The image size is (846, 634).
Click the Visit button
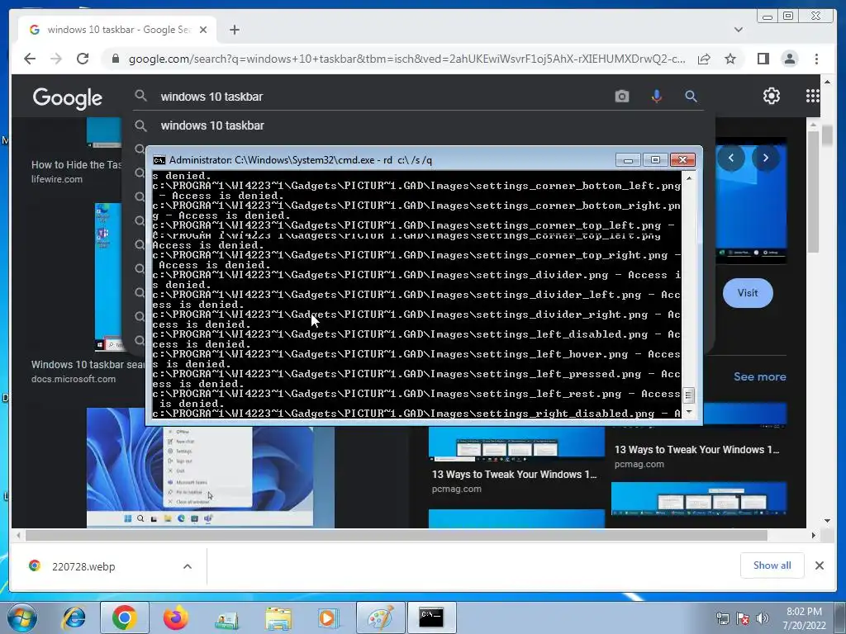pos(747,293)
